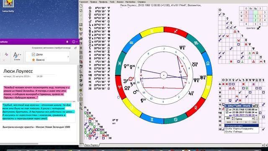This screenshot has height=151, width=268.
Task: Close the small date dialog window
Action: pos(257,106)
